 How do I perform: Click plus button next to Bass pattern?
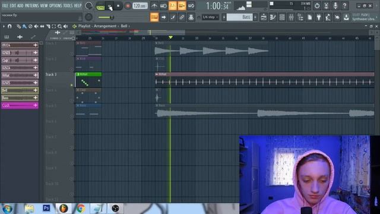pos(255,17)
